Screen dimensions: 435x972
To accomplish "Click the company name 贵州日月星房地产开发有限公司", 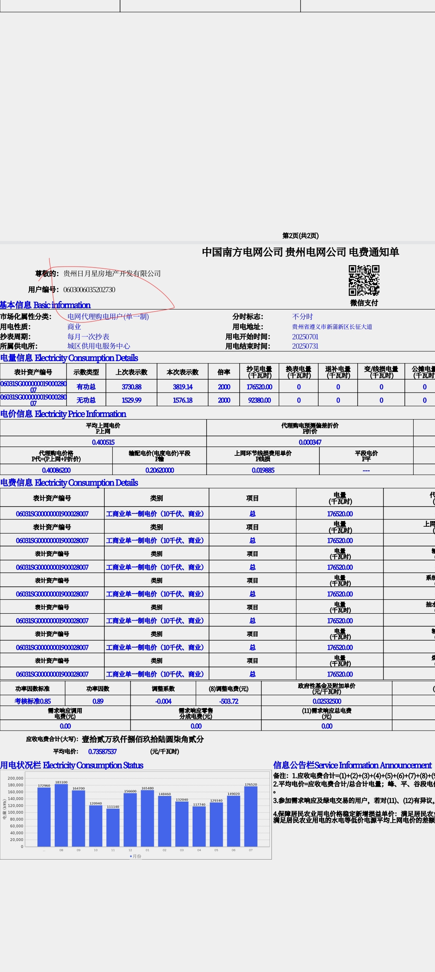I will [x=112, y=274].
